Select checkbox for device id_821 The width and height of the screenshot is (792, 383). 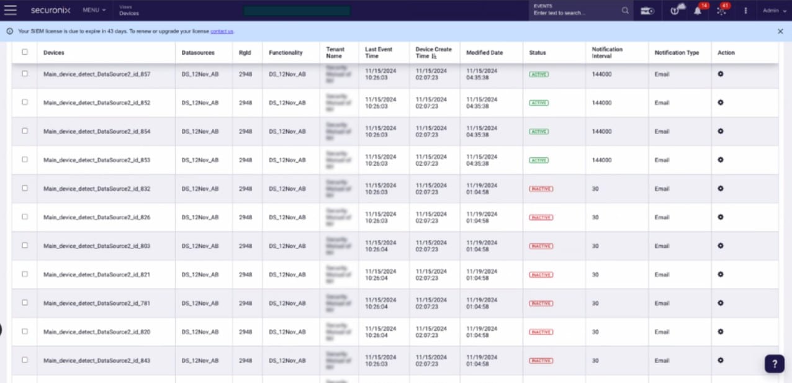tap(25, 274)
